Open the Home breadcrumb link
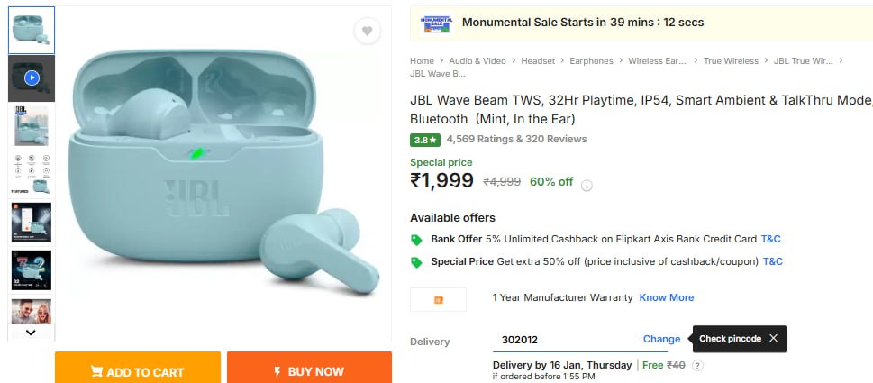 tap(422, 61)
